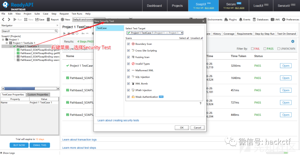Click Open on the 3266ms row

[286, 66]
